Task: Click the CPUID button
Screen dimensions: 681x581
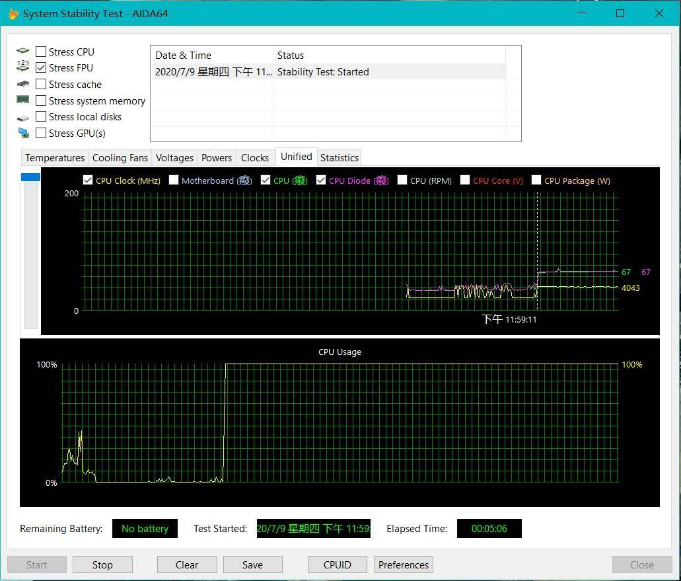Action: click(338, 564)
